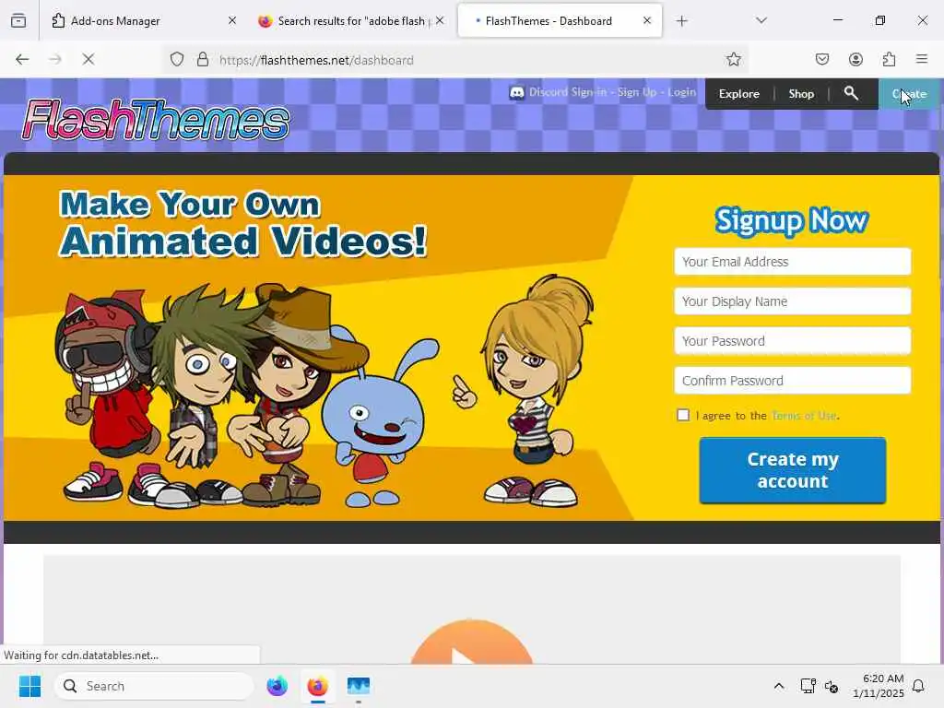Open the Shop menu item
944x708 pixels.
(801, 94)
